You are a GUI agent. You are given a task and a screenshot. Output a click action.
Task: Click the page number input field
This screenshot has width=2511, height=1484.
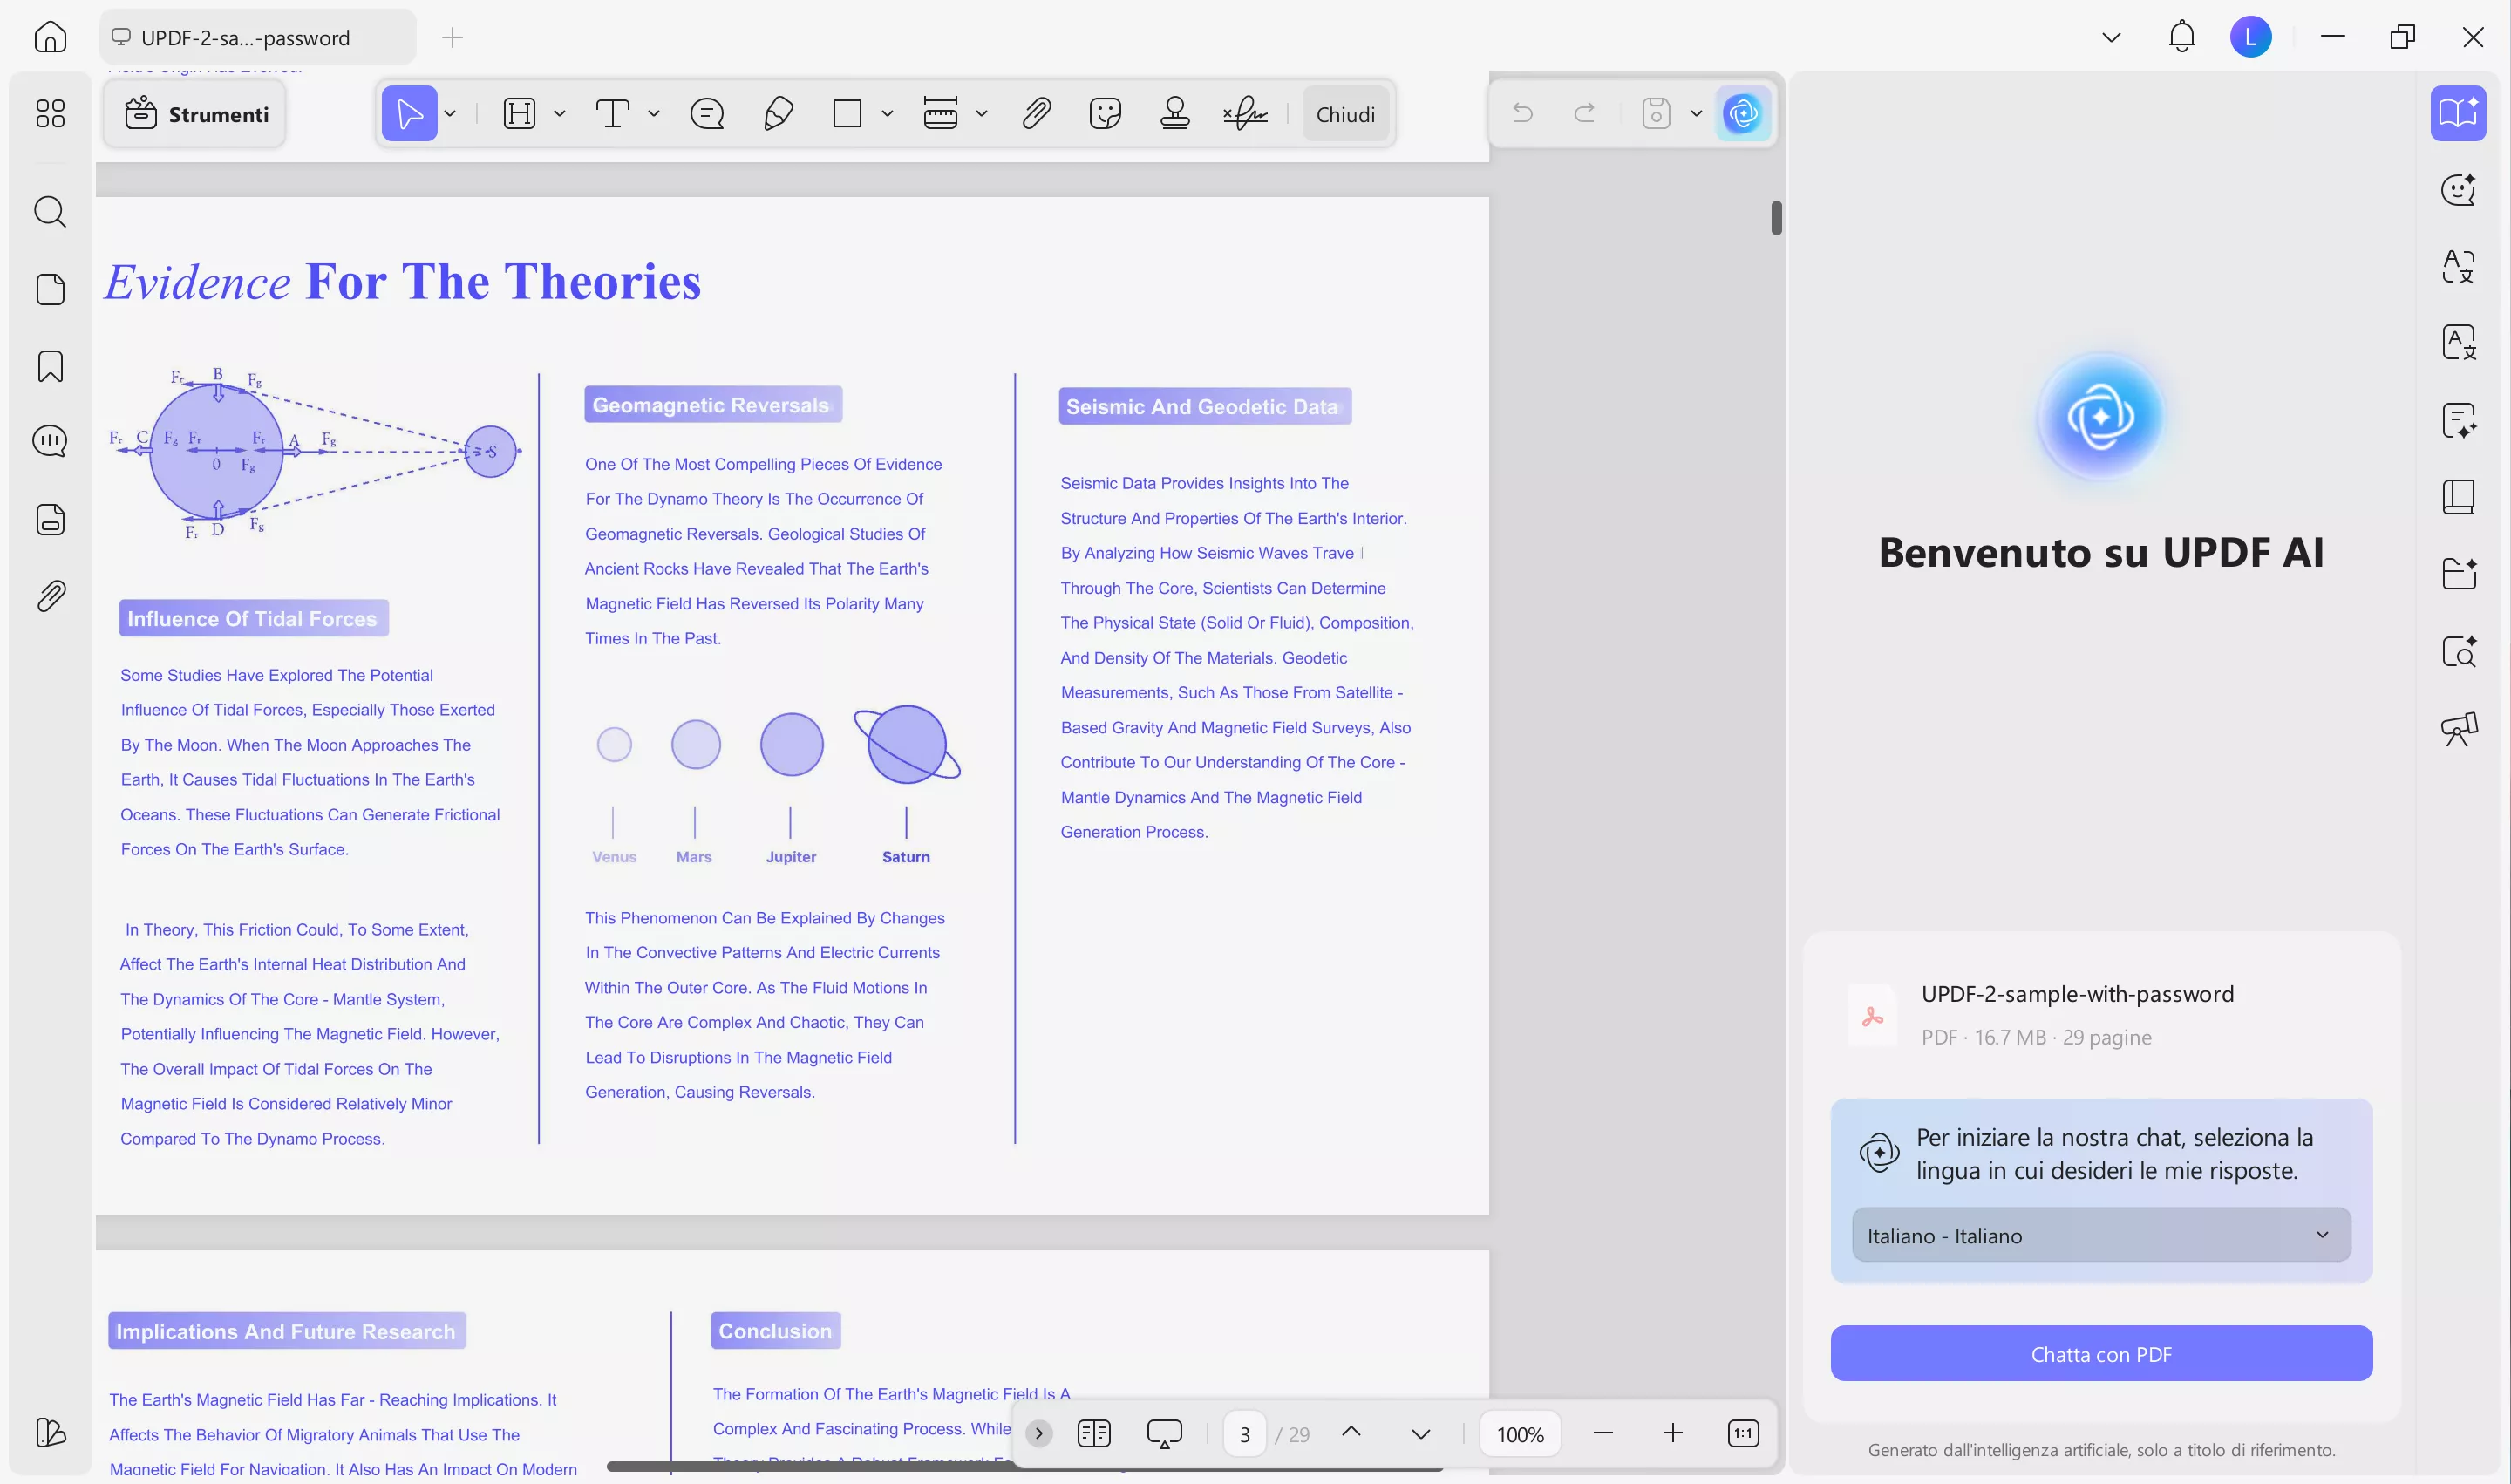pos(1244,1434)
